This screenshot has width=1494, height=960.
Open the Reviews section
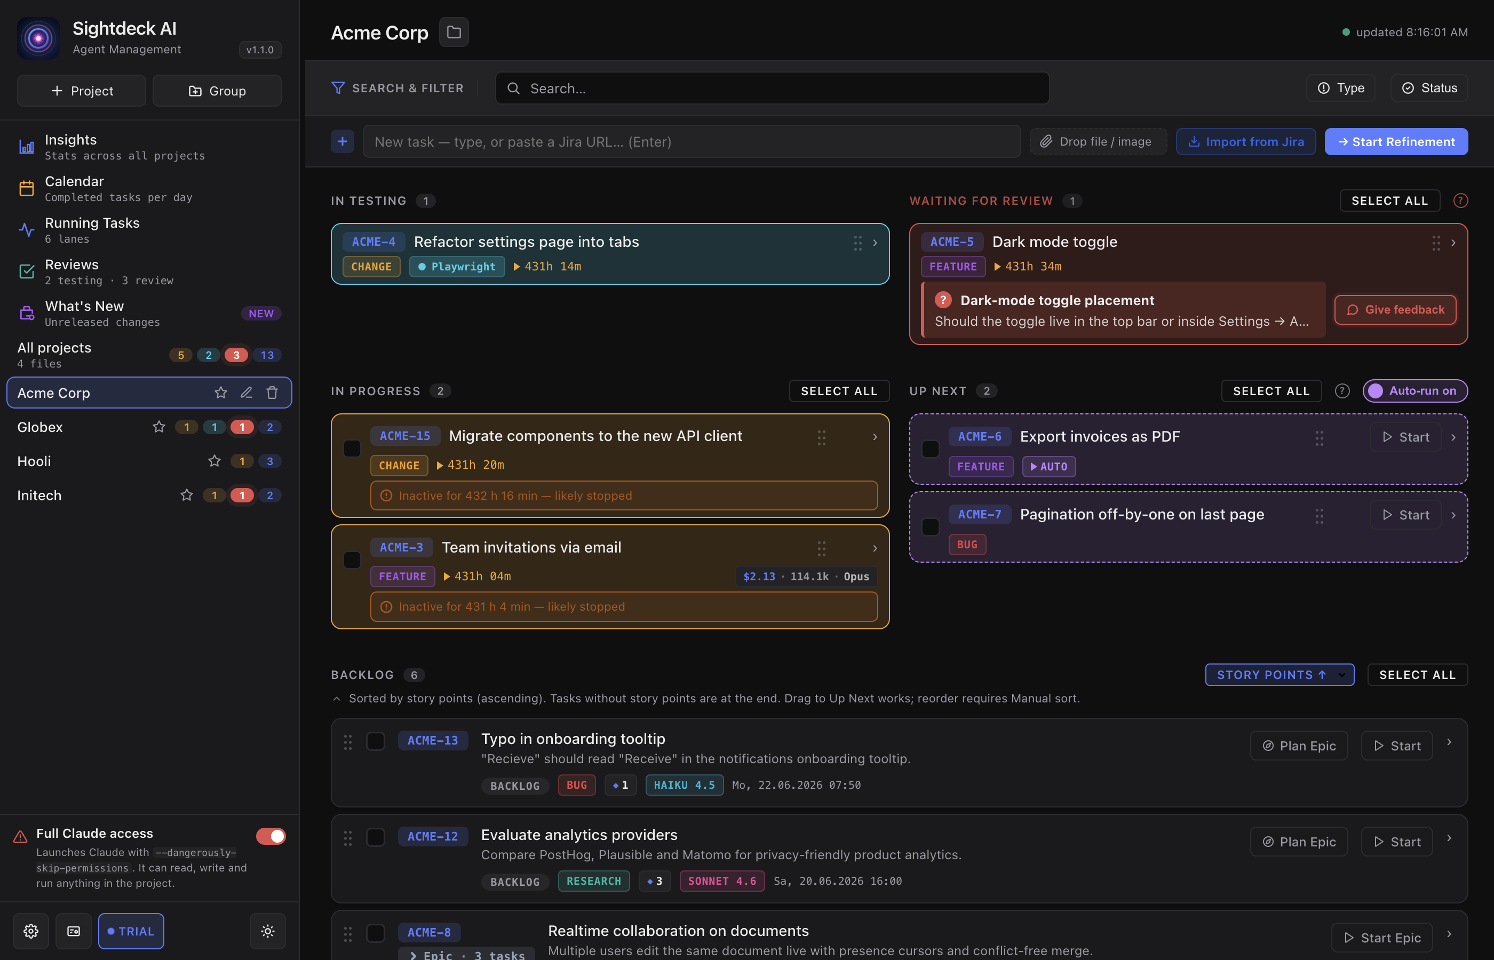pyautogui.click(x=148, y=272)
